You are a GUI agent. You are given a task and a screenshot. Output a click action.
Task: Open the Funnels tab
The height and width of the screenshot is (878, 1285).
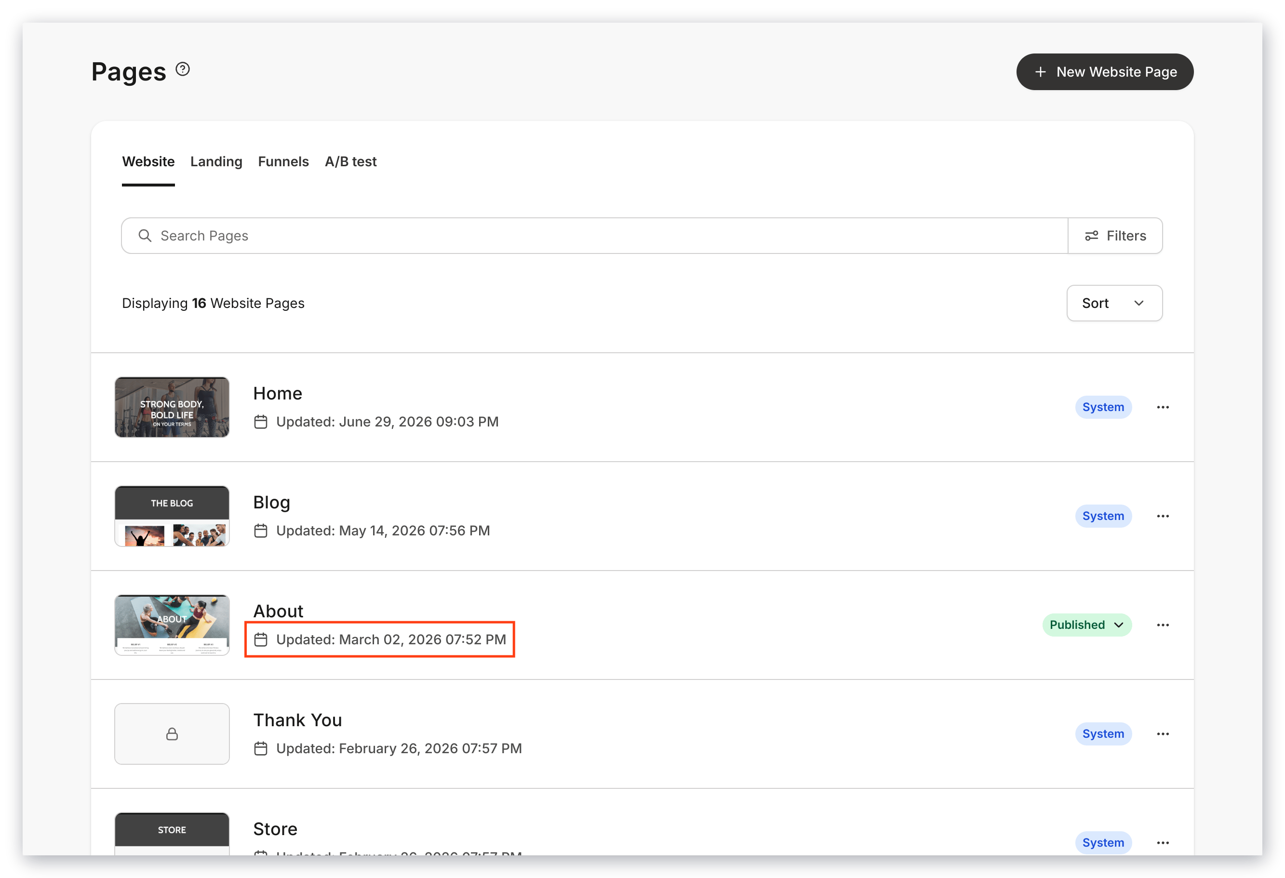(x=283, y=161)
